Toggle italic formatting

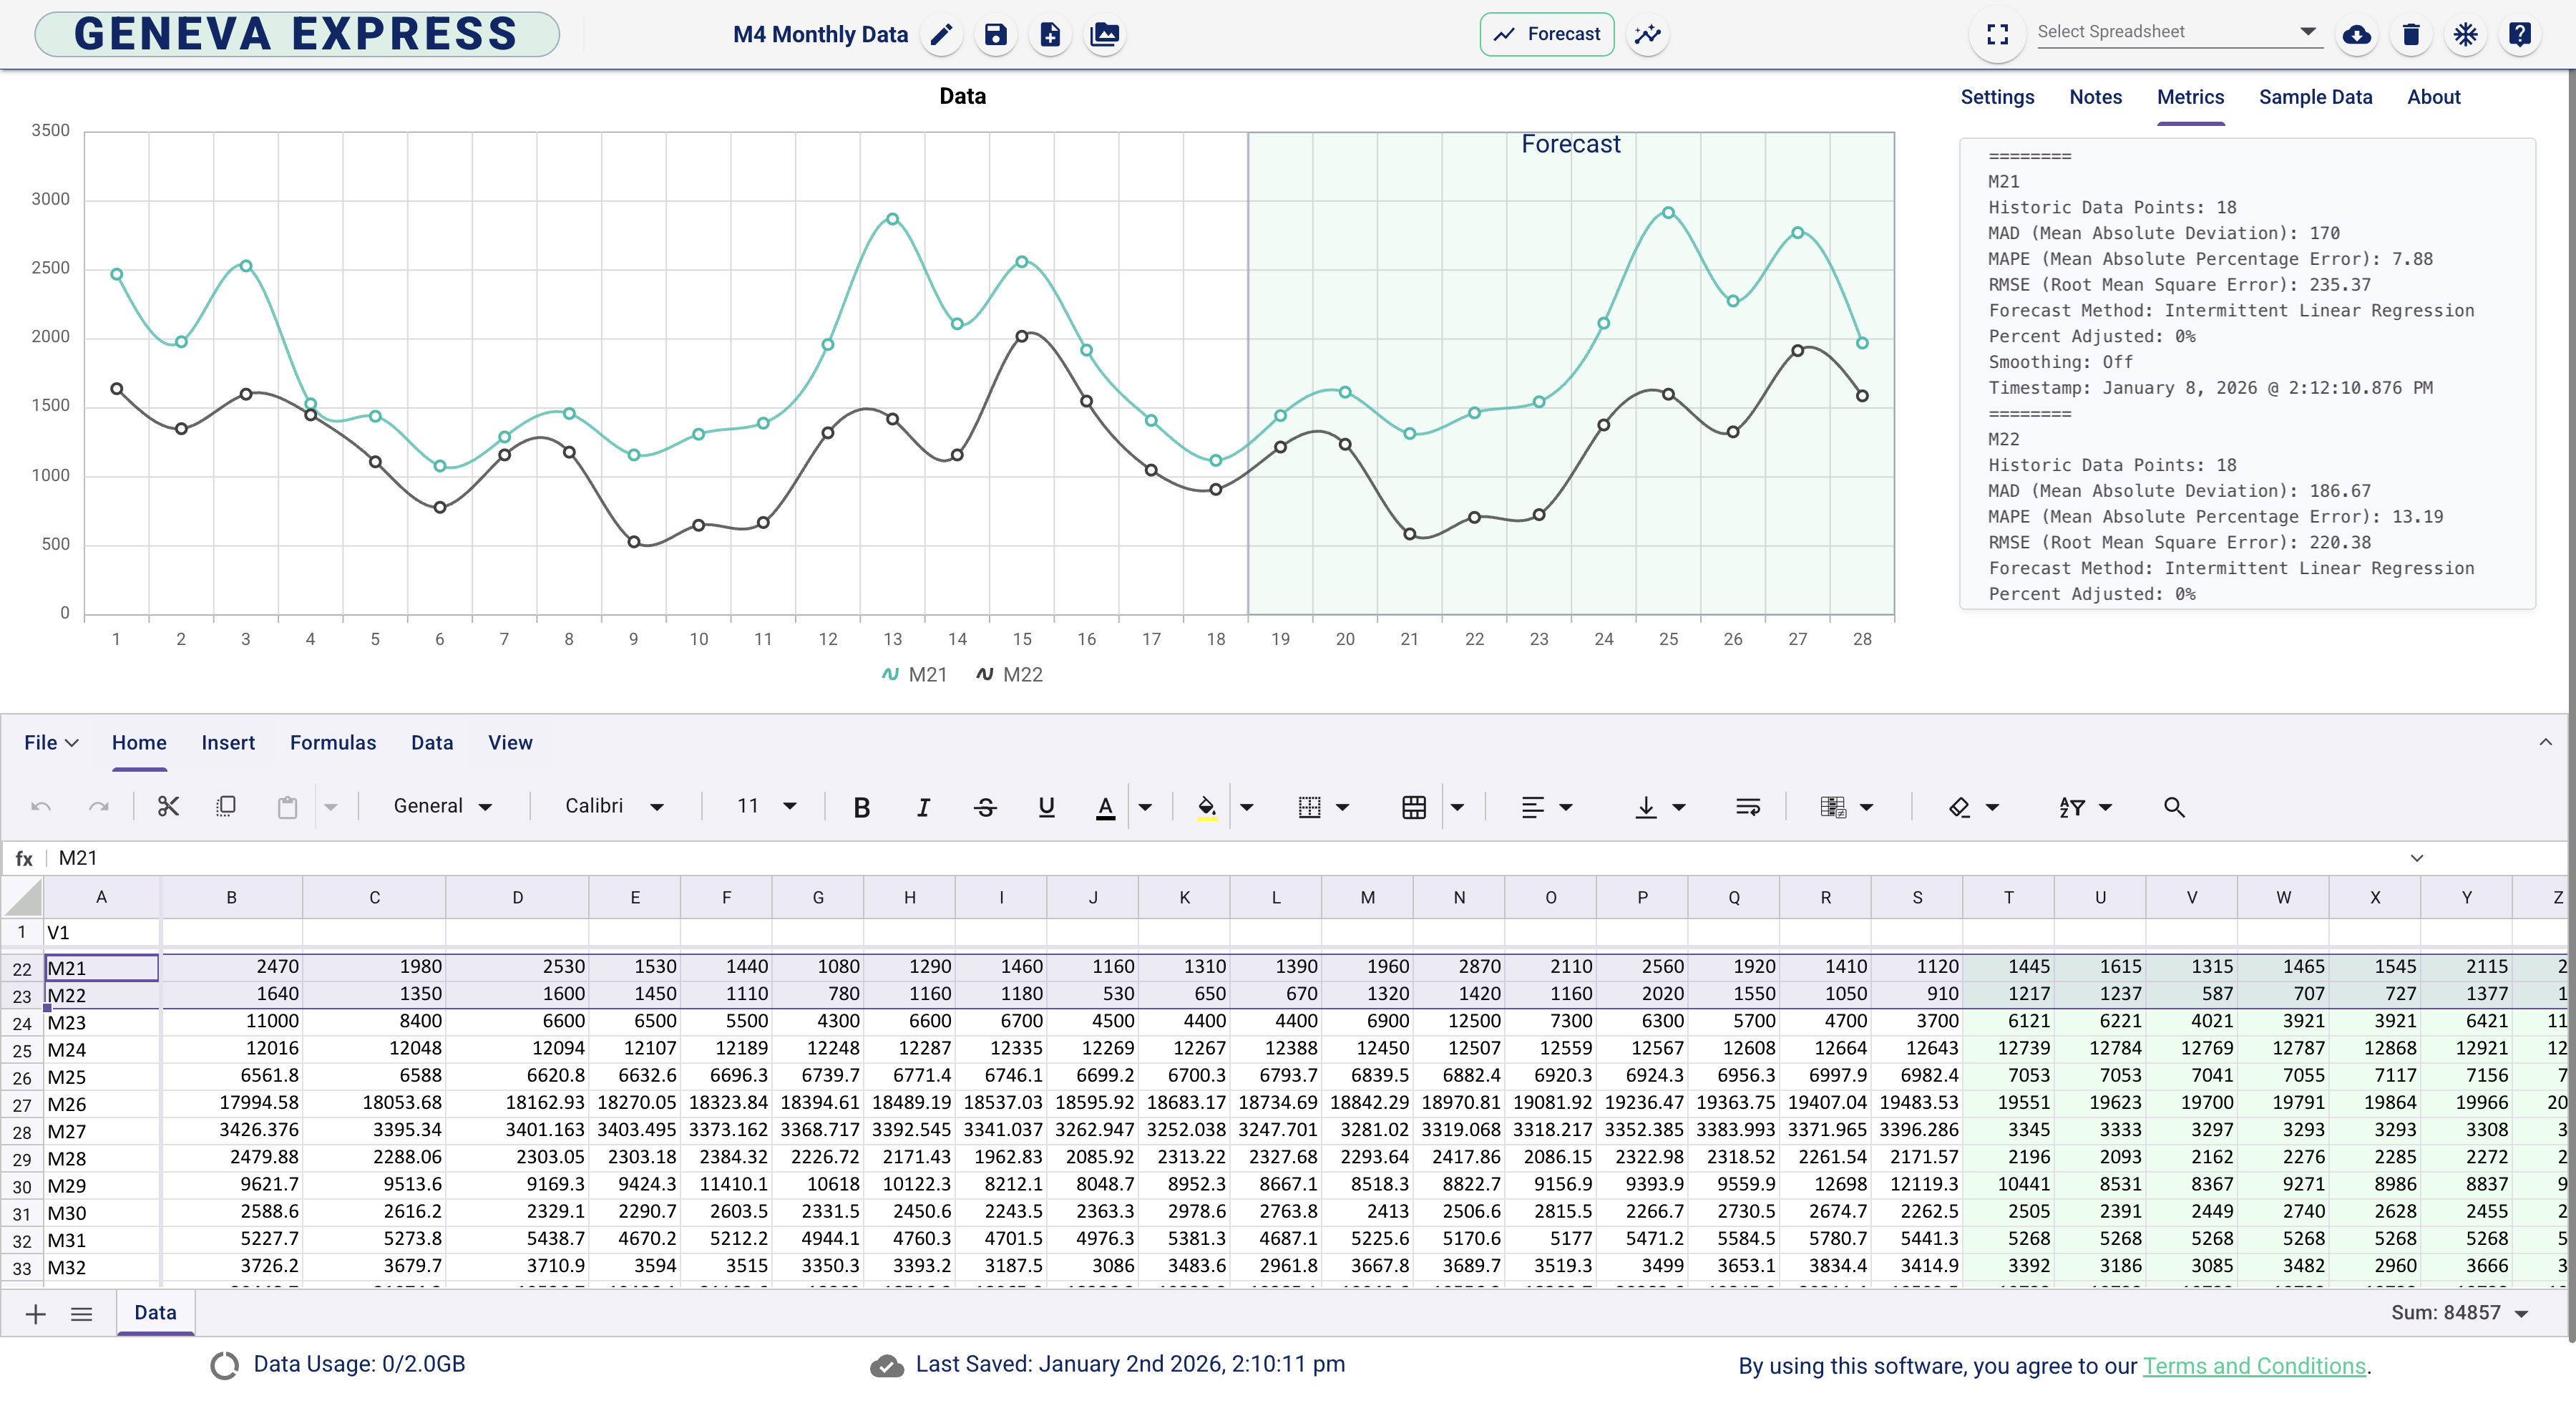point(923,807)
